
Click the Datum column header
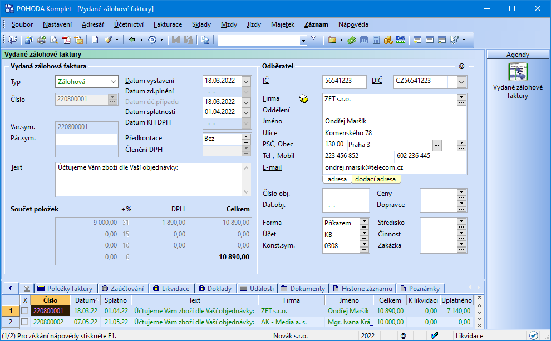click(85, 300)
